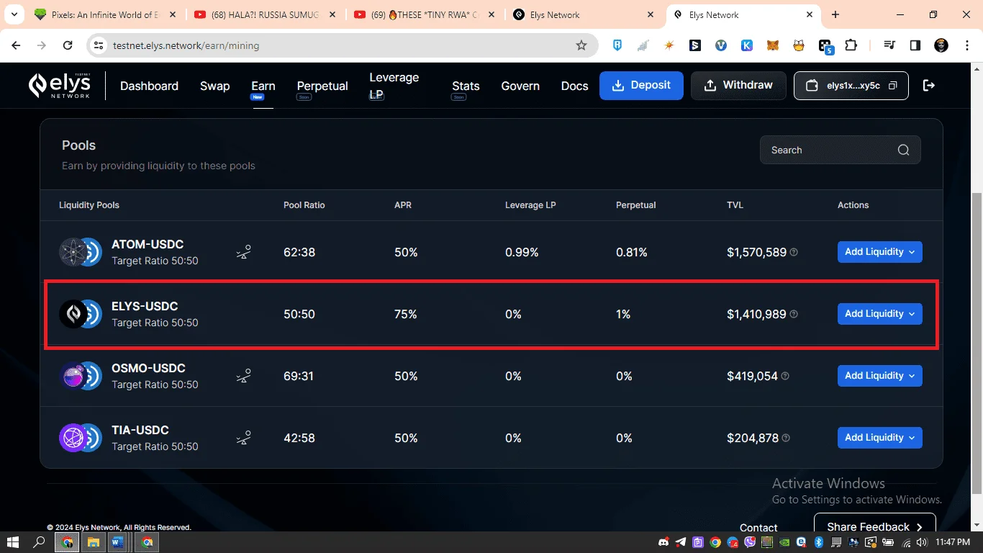Open the Stats nav item

(x=466, y=86)
